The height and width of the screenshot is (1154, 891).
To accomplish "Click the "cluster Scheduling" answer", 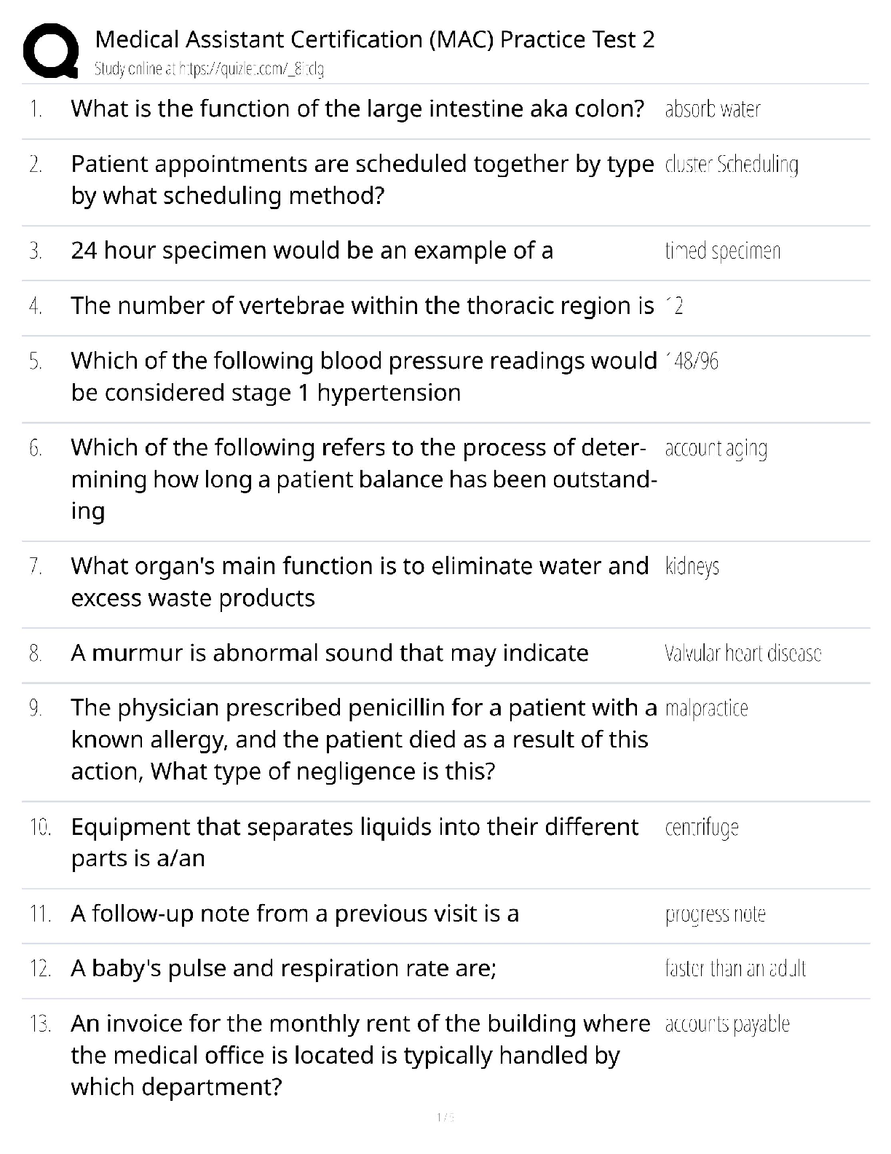I will click(731, 165).
